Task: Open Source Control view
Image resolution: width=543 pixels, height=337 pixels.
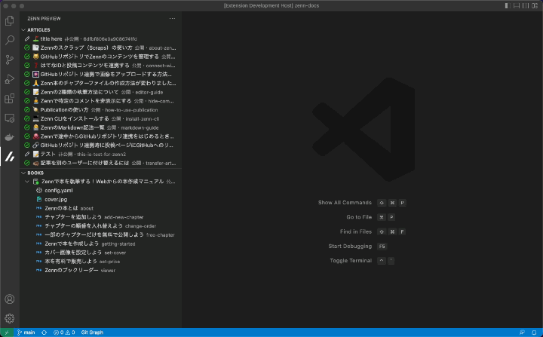Action: 10,60
